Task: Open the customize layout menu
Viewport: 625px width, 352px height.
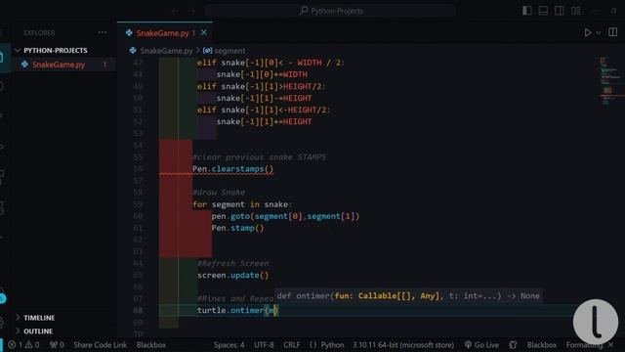Action: (575, 11)
